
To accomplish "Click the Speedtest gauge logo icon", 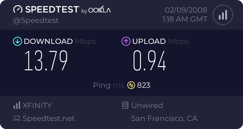I will [18, 9].
